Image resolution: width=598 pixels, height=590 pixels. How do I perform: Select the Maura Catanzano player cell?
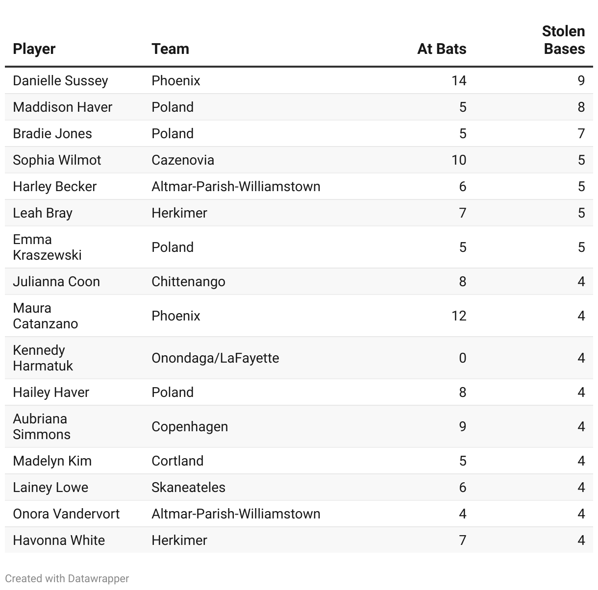tap(45, 316)
